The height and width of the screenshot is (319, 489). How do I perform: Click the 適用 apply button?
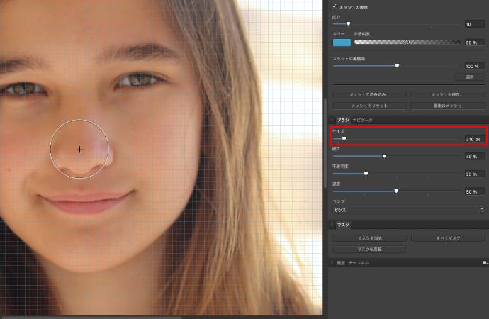469,76
